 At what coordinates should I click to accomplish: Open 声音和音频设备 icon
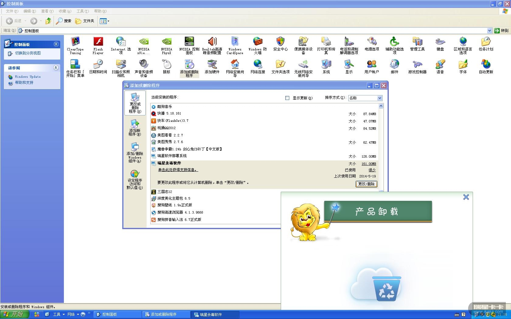pyautogui.click(x=144, y=68)
